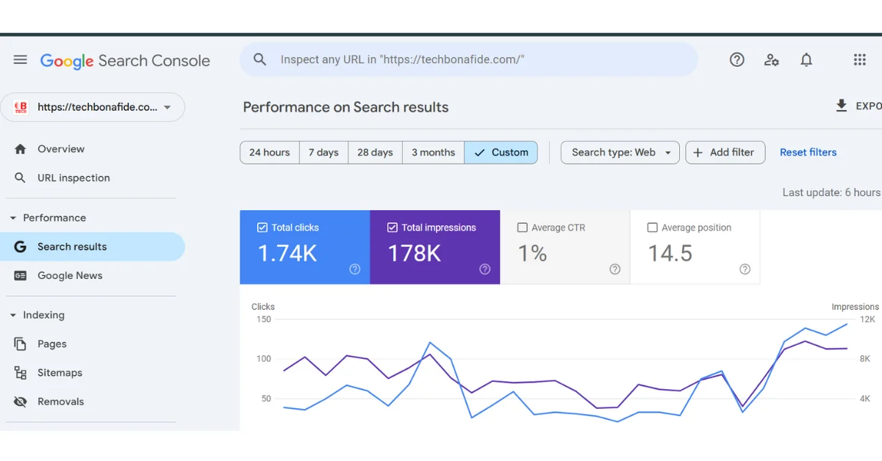882x461 pixels.
Task: Open the Google apps grid
Action: coord(859,60)
